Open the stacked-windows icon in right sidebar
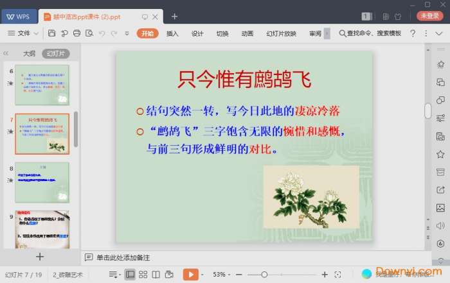The width and height of the screenshot is (450, 283). click(440, 82)
